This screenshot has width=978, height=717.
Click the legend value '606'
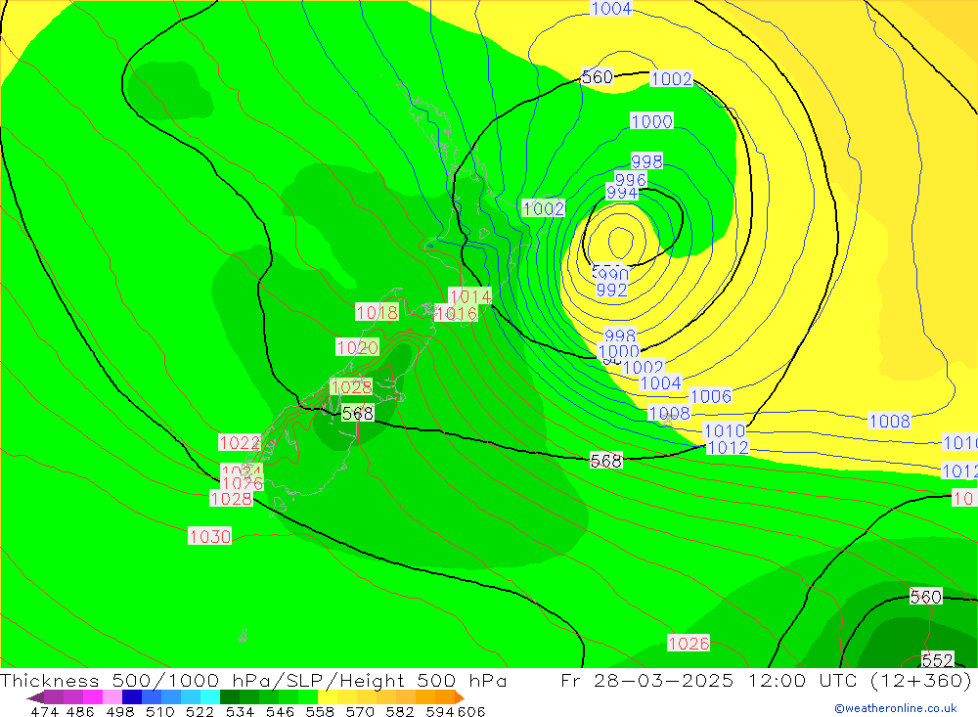(471, 711)
